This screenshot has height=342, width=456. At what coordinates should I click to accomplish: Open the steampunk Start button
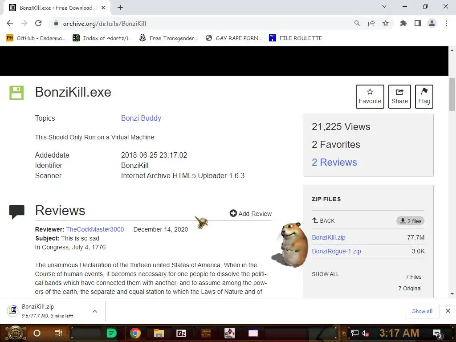pos(15,333)
